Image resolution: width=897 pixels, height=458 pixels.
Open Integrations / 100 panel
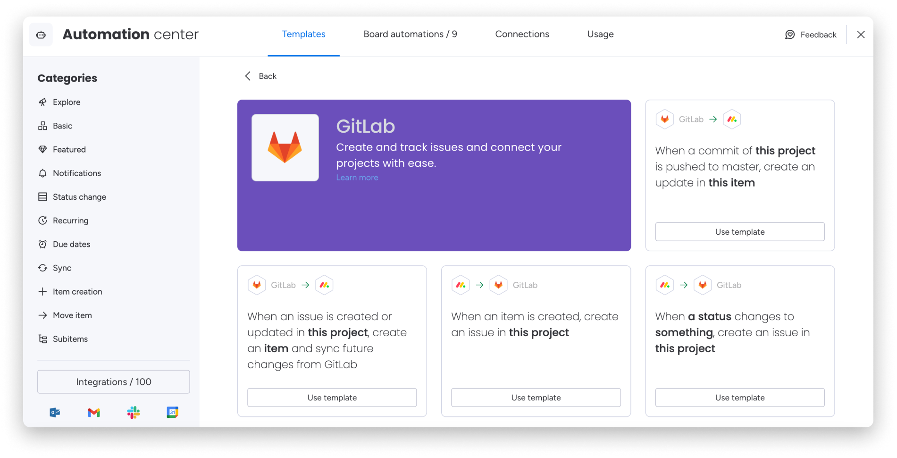[113, 382]
